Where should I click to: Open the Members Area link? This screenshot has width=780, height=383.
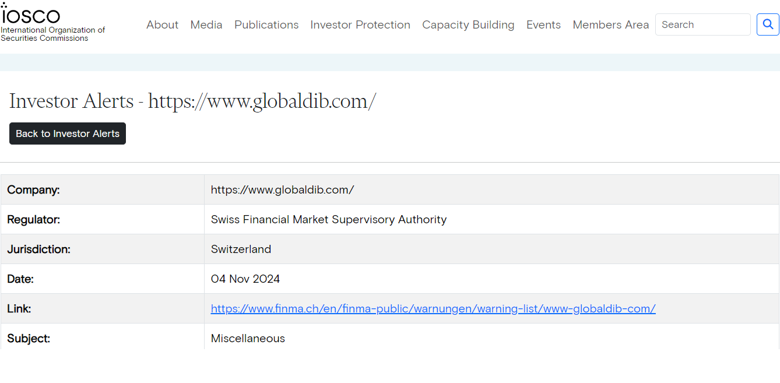[610, 24]
